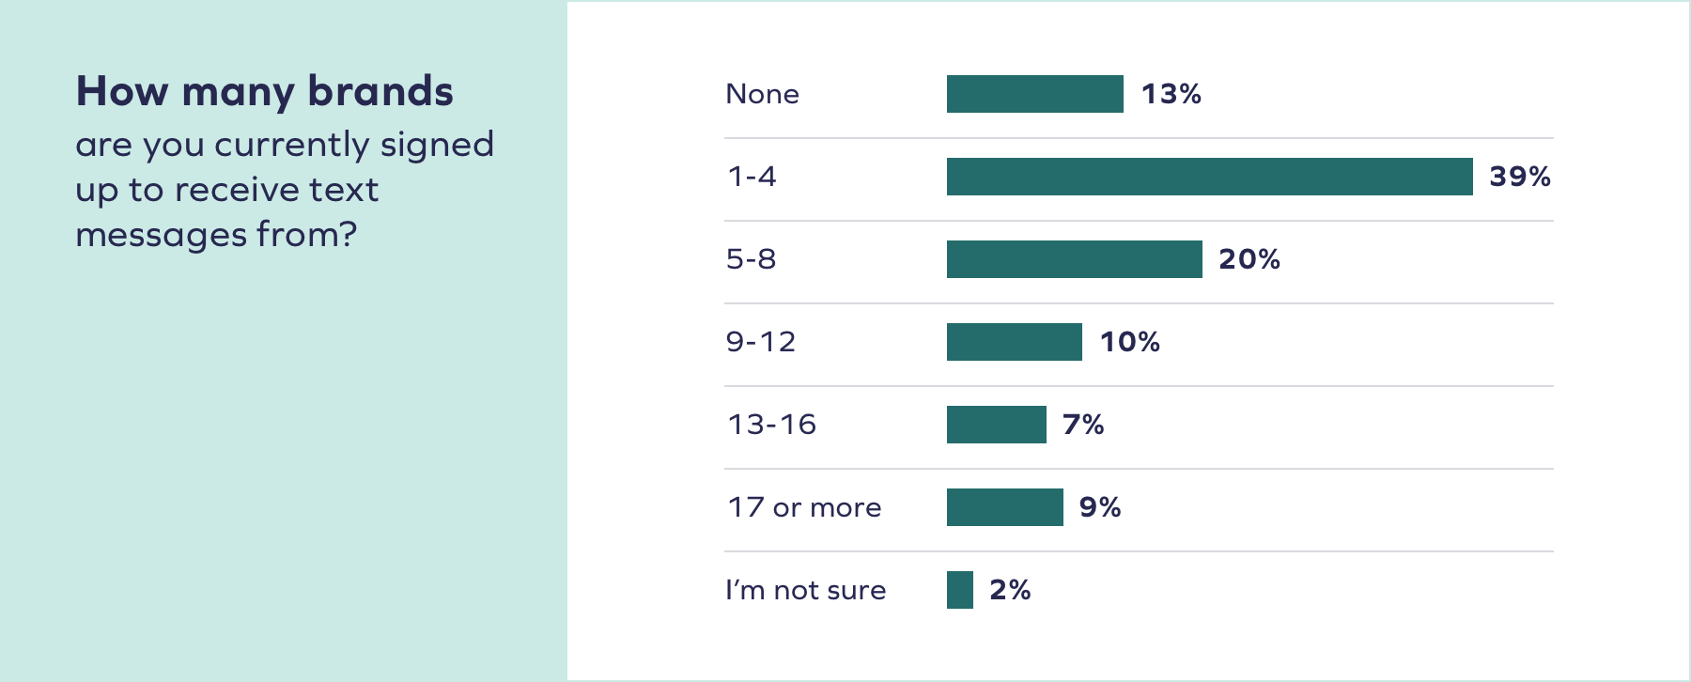Screen dimensions: 1691x682
Task: Click the 13% bar for None
Action: [x=1034, y=94]
